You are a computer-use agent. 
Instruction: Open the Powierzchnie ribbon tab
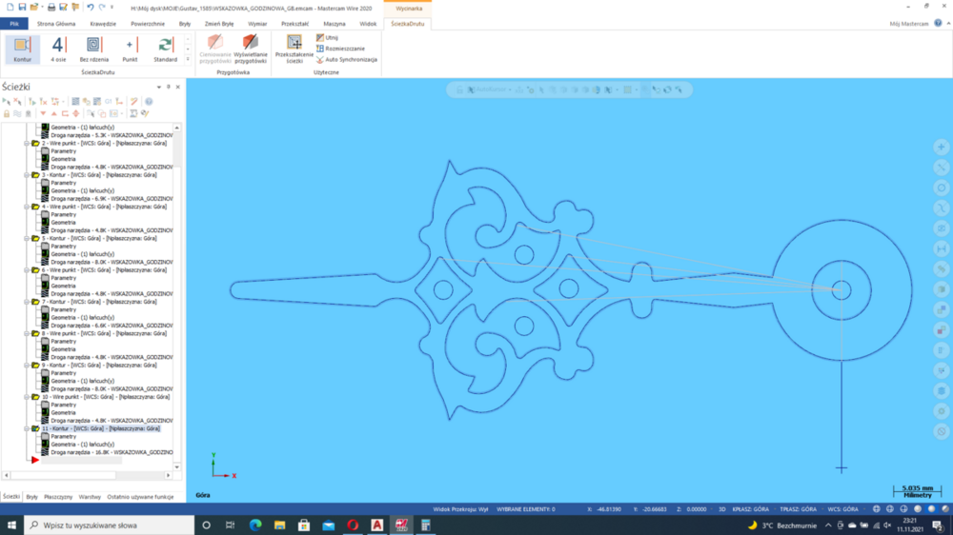pyautogui.click(x=148, y=24)
